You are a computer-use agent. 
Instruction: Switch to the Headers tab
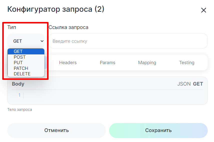[68, 63]
